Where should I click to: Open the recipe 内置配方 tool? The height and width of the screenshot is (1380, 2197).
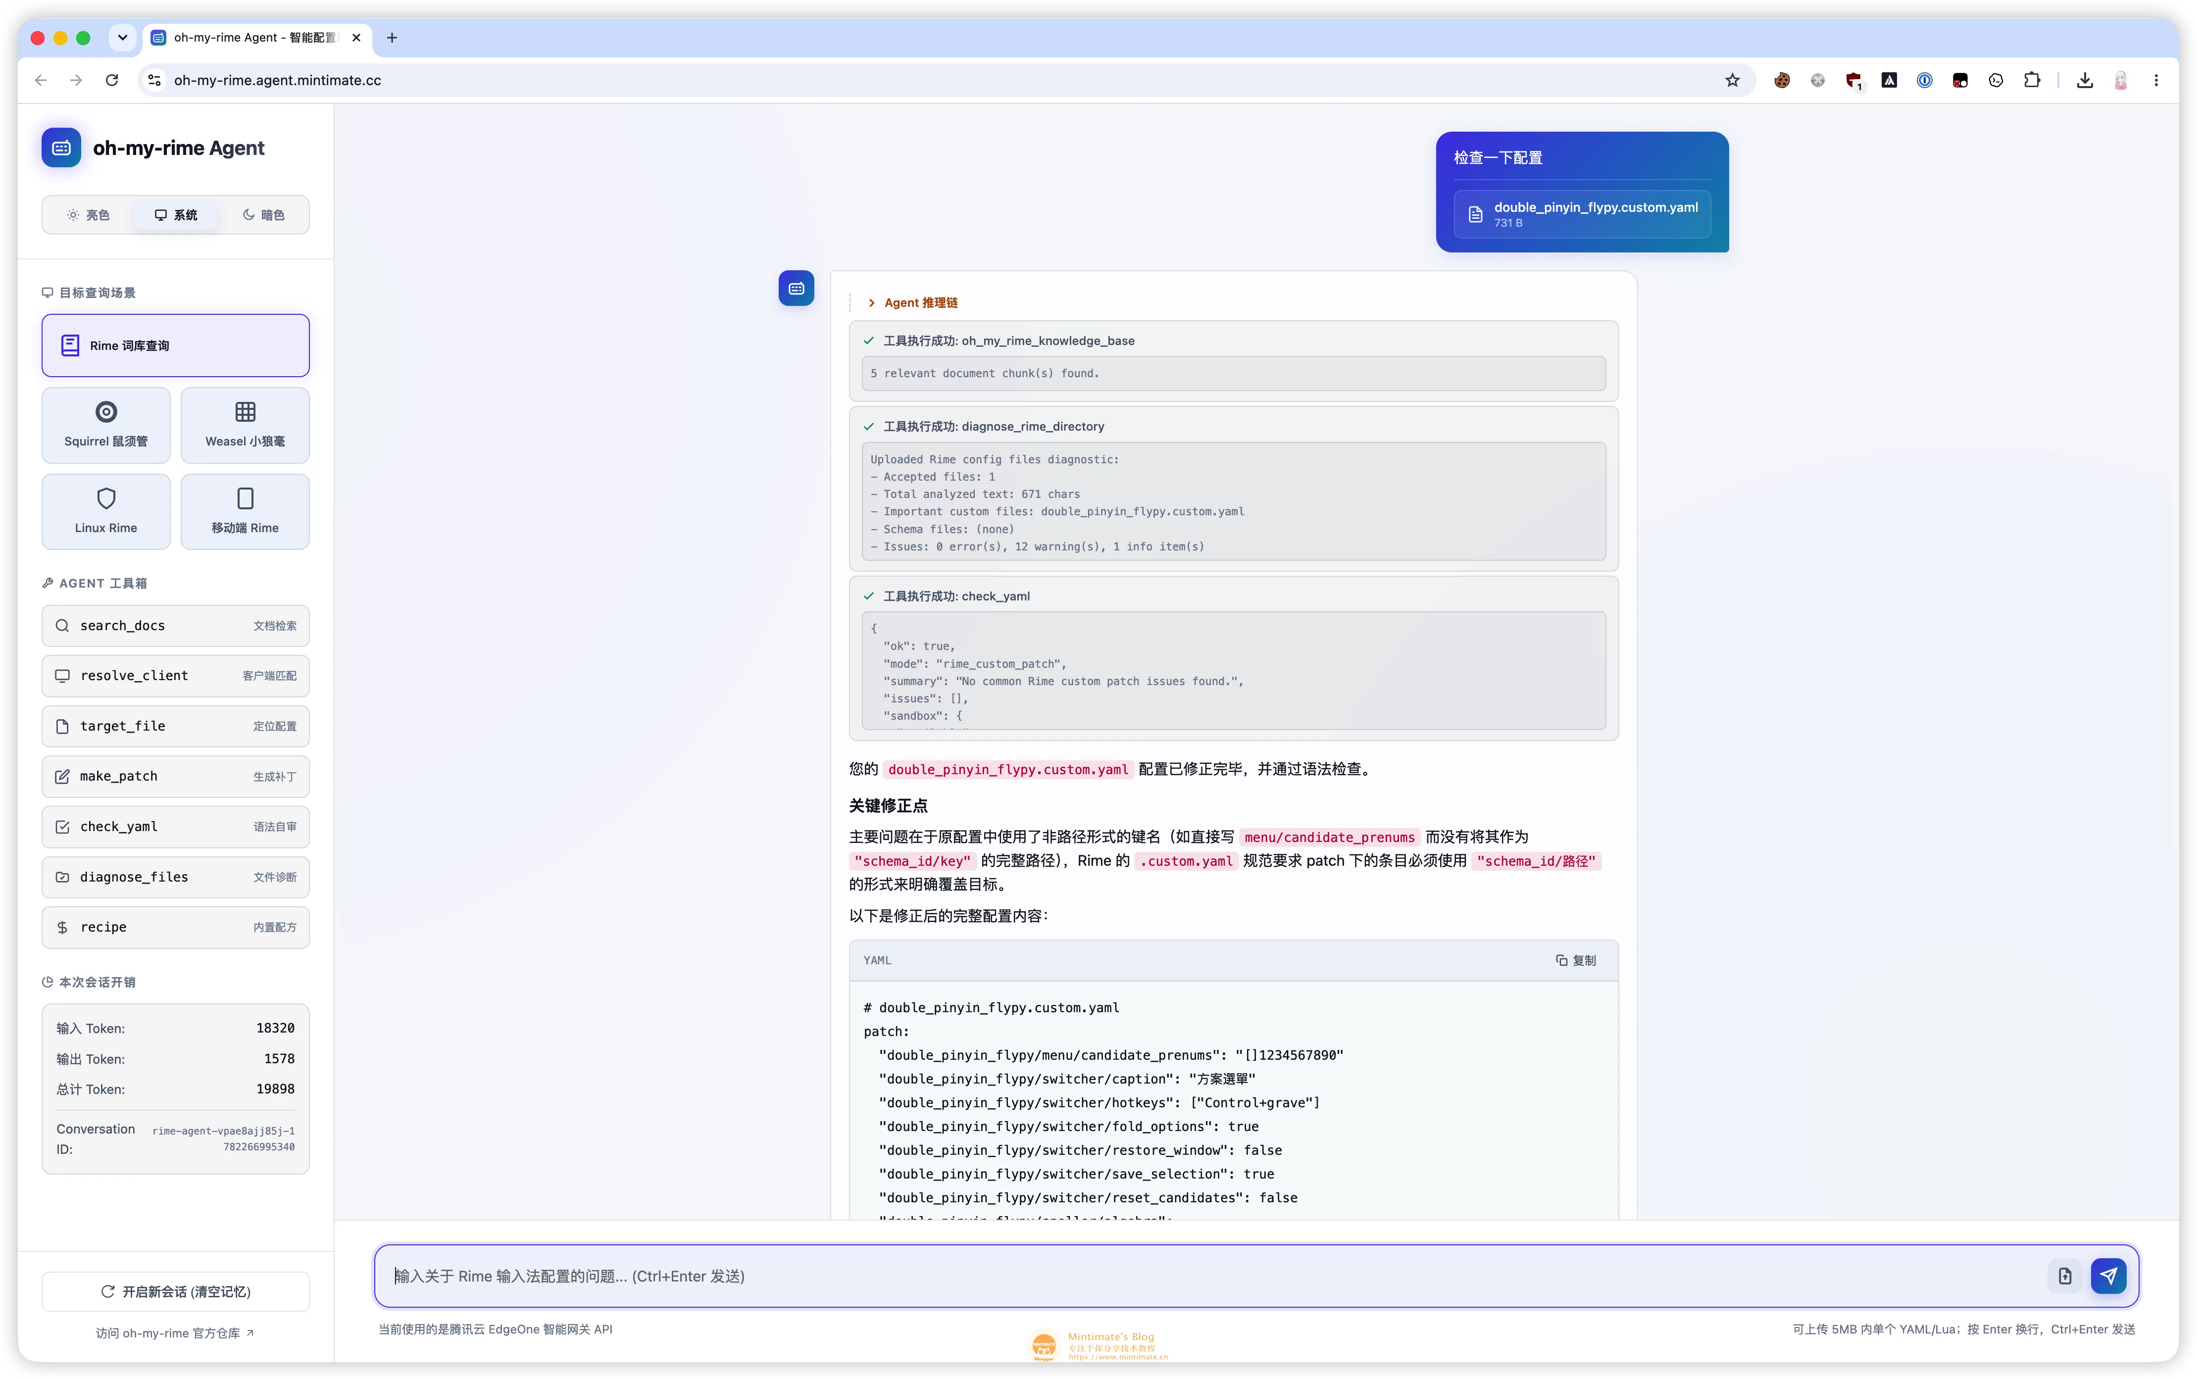pos(175,927)
